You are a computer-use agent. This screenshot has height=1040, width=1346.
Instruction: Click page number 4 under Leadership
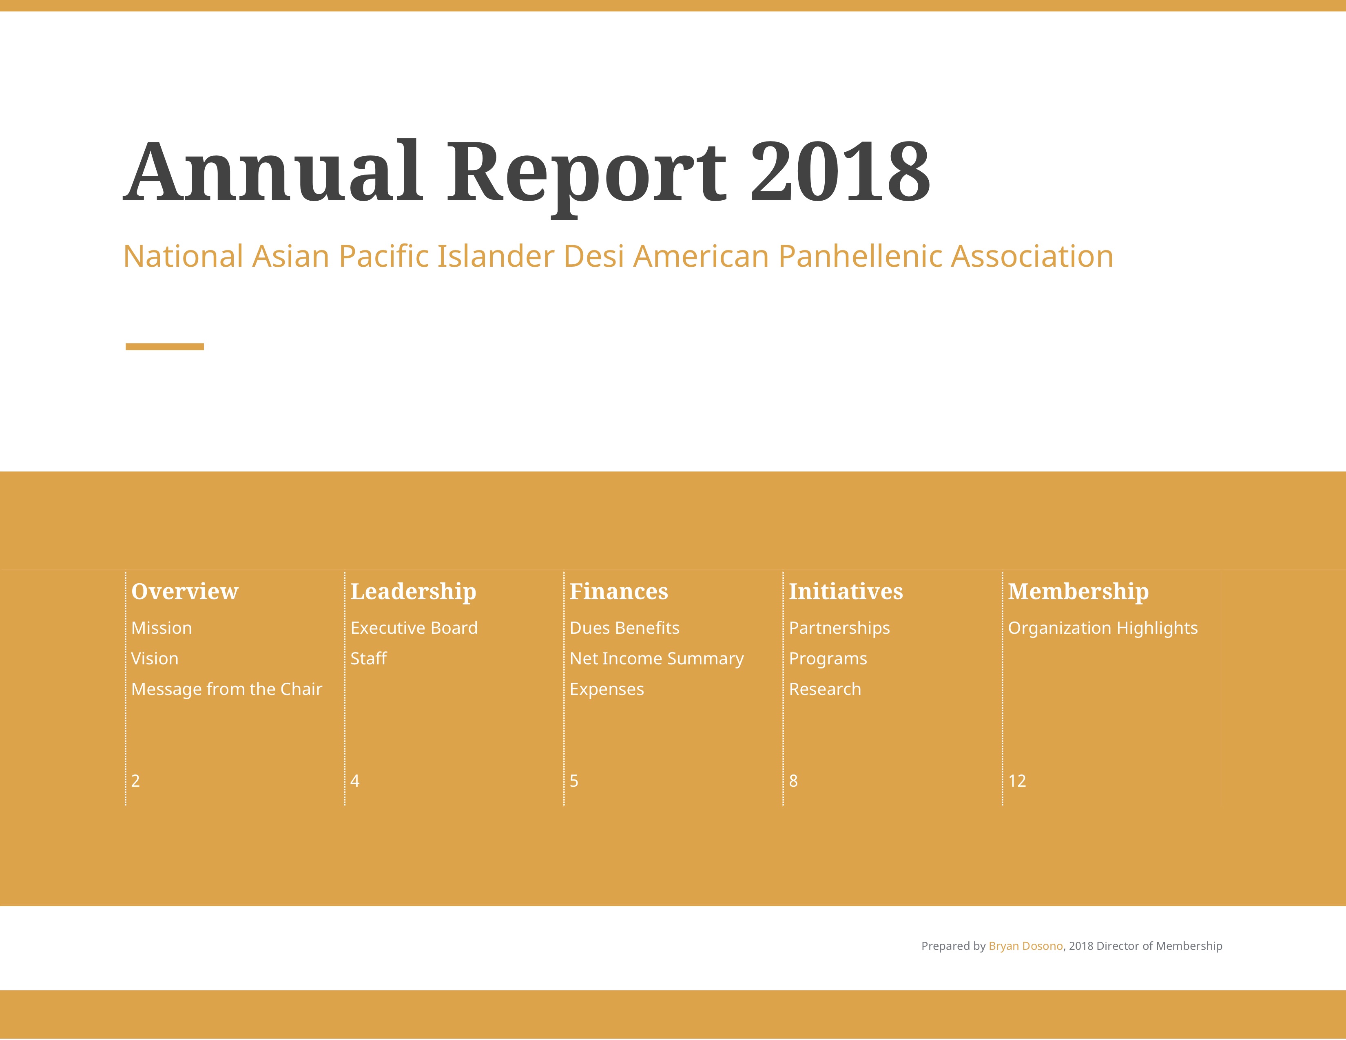pos(355,781)
